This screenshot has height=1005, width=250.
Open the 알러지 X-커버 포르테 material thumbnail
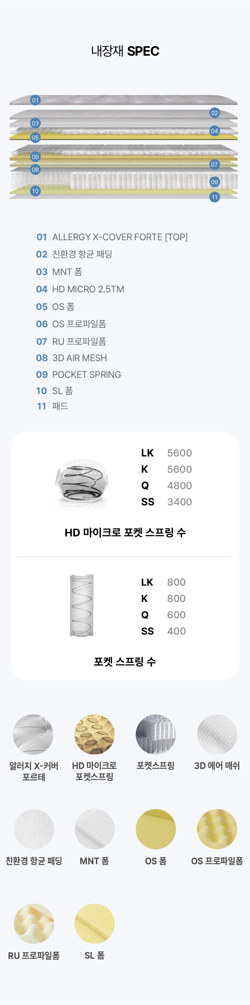34,734
